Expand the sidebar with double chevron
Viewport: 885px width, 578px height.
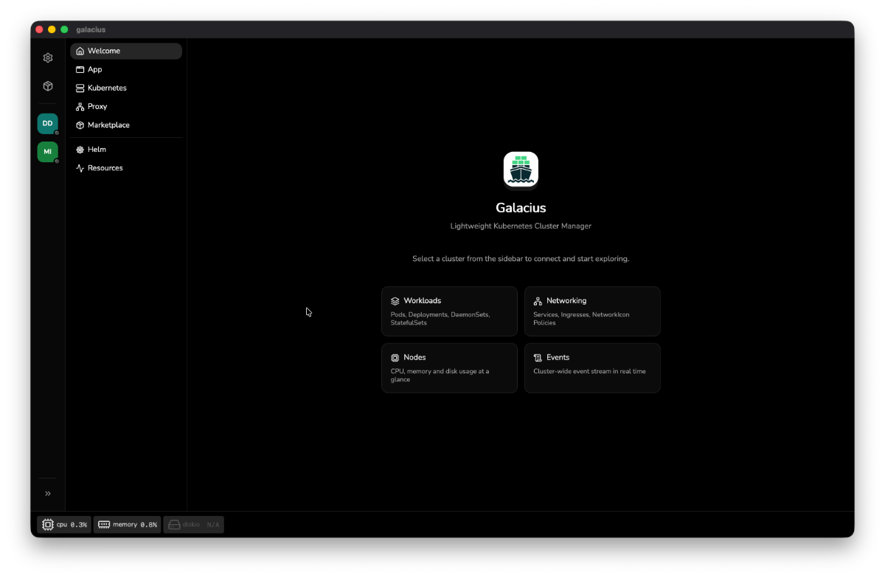pos(48,493)
